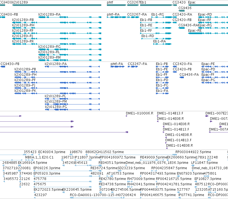Screen dimensions: 228x199
Task: Select the phtf-PA protein label
Action: 117,64
